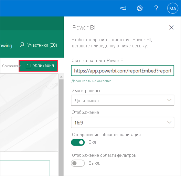The image size is (181, 176).
Task: Click the Публикация publish button
Action: (x=38, y=66)
